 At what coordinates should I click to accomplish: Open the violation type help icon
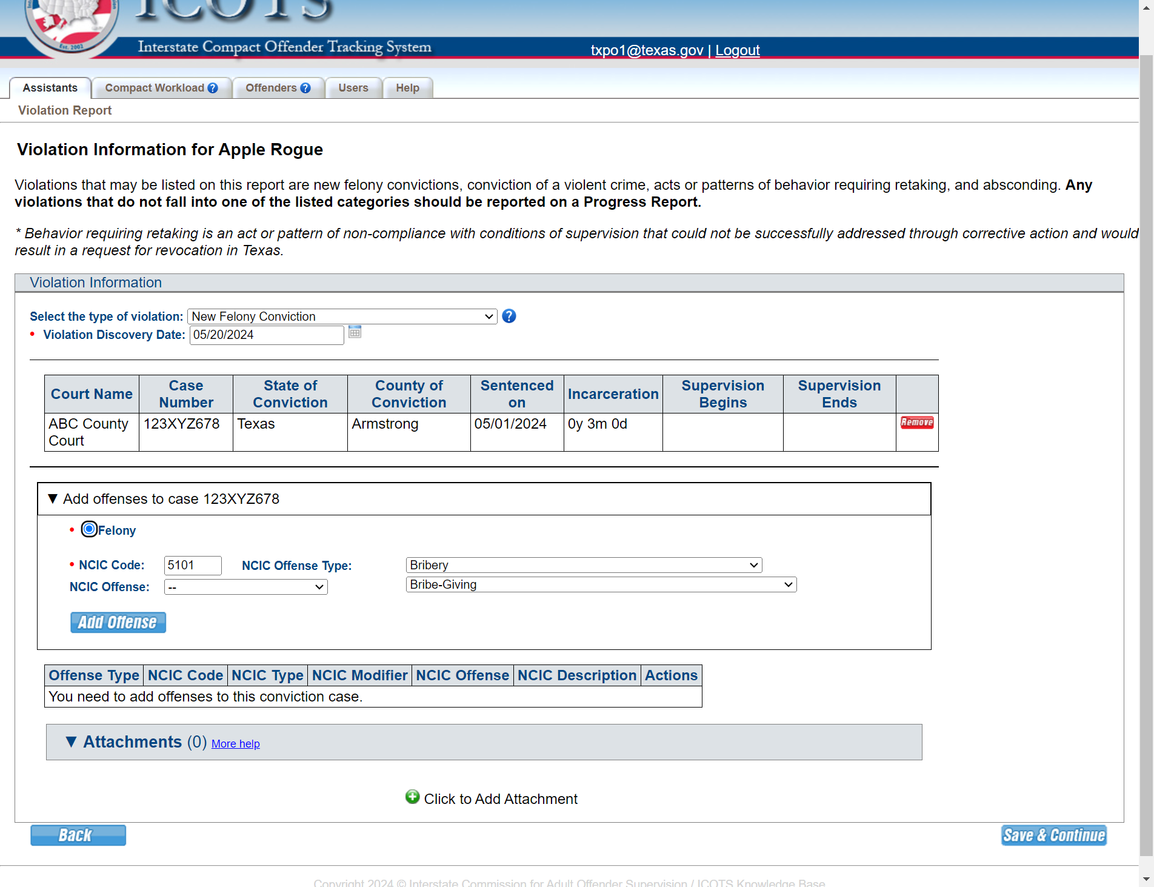click(x=509, y=316)
